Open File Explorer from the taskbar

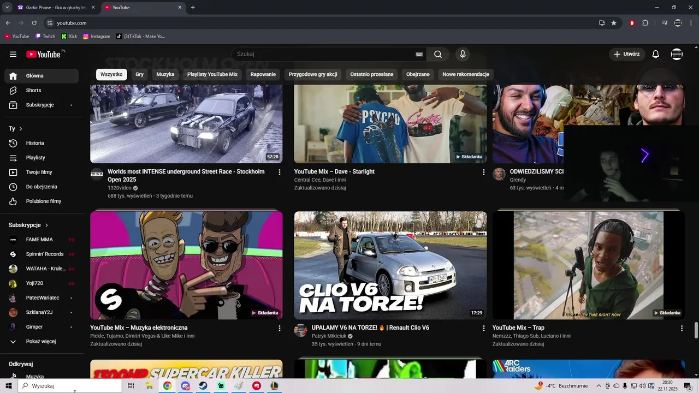(149, 386)
